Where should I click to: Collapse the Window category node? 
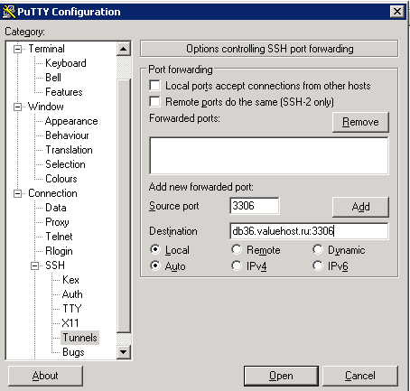pos(18,107)
